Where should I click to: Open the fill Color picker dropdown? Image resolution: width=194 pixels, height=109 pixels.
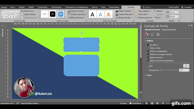(x=186, y=66)
